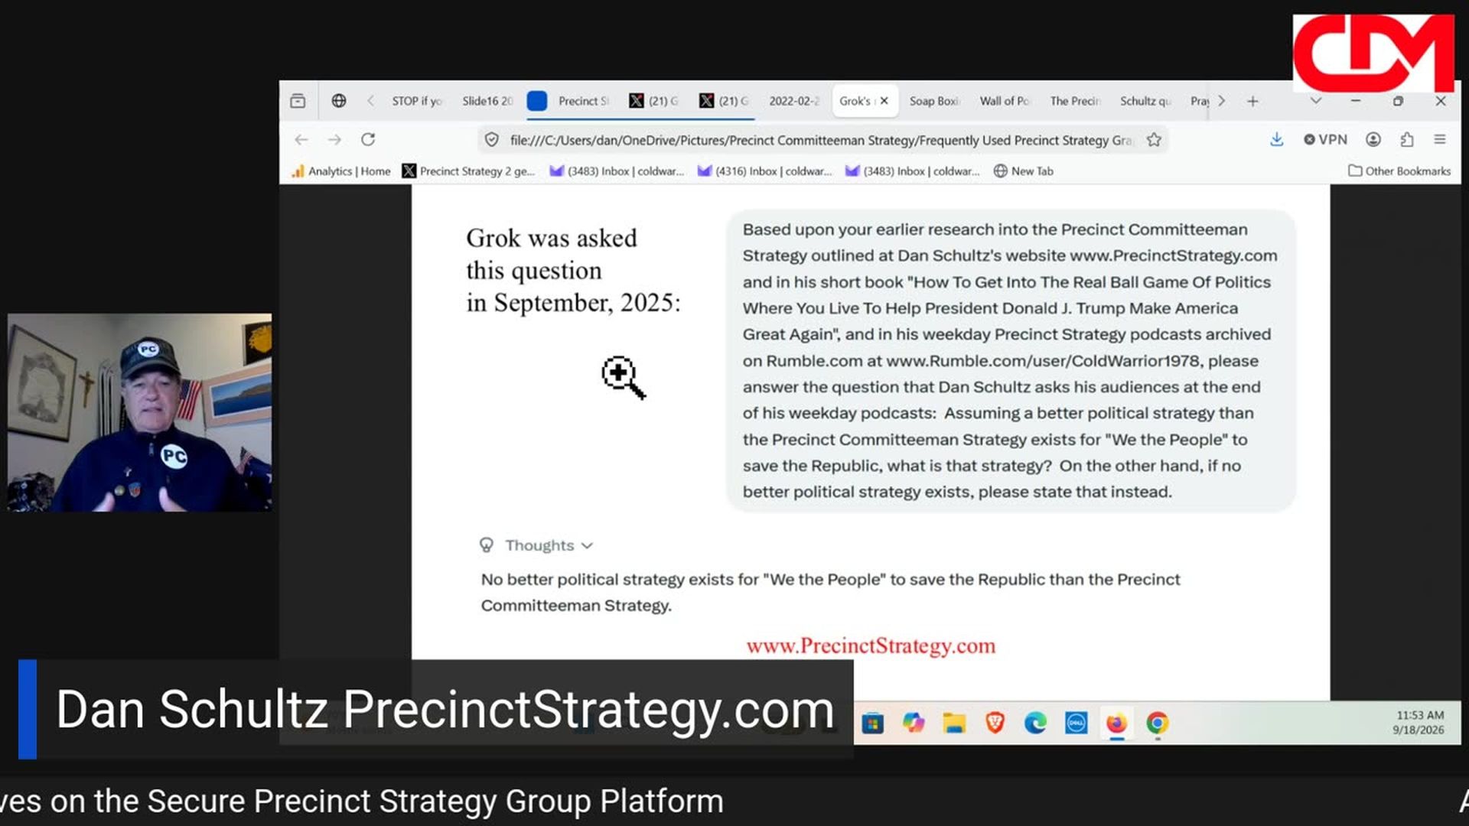Open the 'Wall of Po' tab

coord(1005,101)
